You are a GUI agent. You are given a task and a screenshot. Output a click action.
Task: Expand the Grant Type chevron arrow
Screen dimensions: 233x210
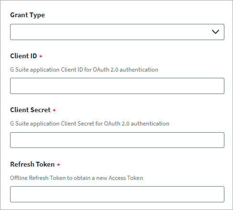(215, 32)
